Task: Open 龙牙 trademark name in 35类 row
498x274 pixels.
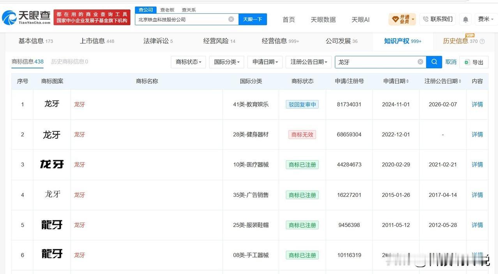Action: [79, 195]
